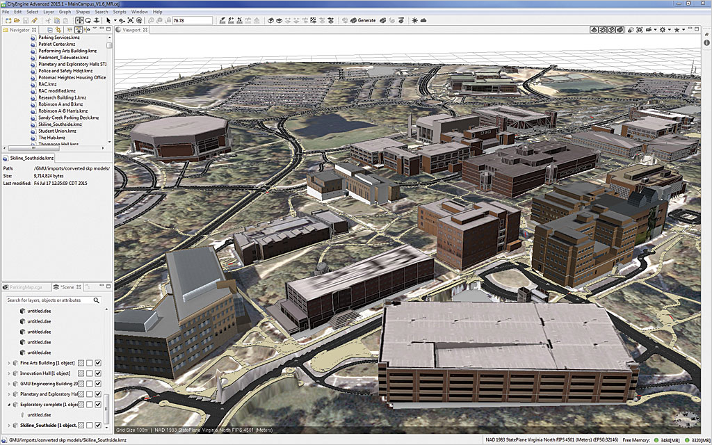Toggle the Innovation Hall layer checkbox
The image size is (712, 445).
click(x=97, y=372)
